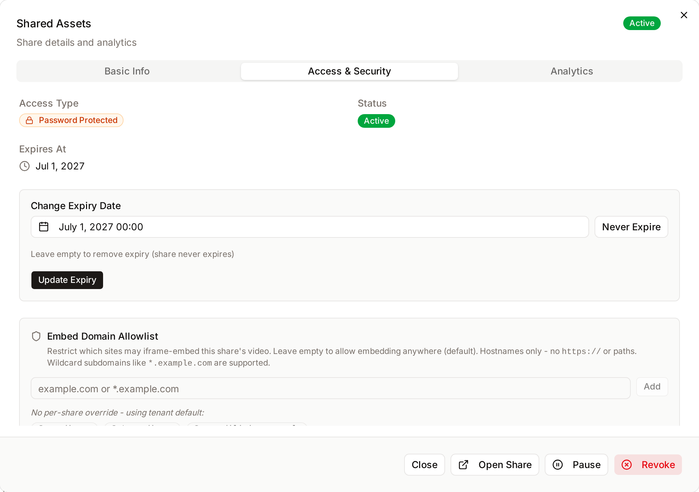Pause the share using Pause button
This screenshot has height=492, width=699.
click(576, 465)
